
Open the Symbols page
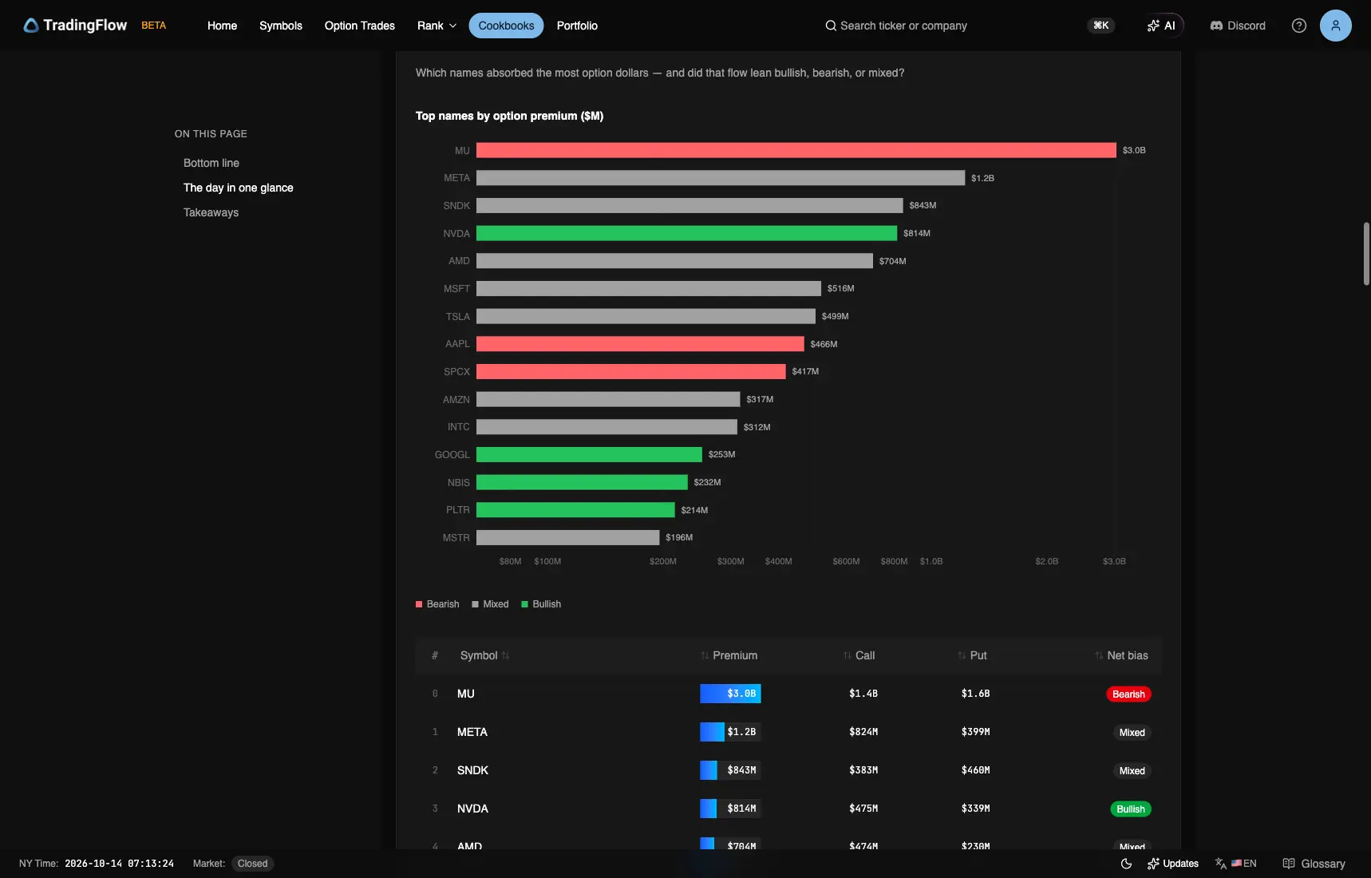pyautogui.click(x=281, y=26)
